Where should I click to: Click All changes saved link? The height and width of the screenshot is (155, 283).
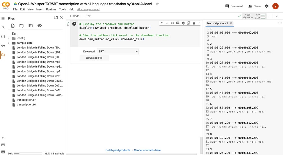tap(88, 9)
